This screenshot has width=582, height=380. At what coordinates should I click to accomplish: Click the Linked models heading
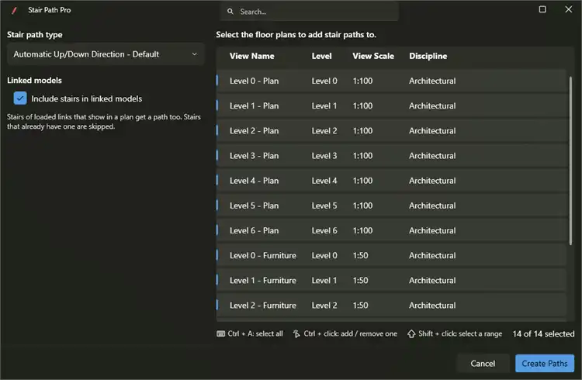tap(34, 80)
